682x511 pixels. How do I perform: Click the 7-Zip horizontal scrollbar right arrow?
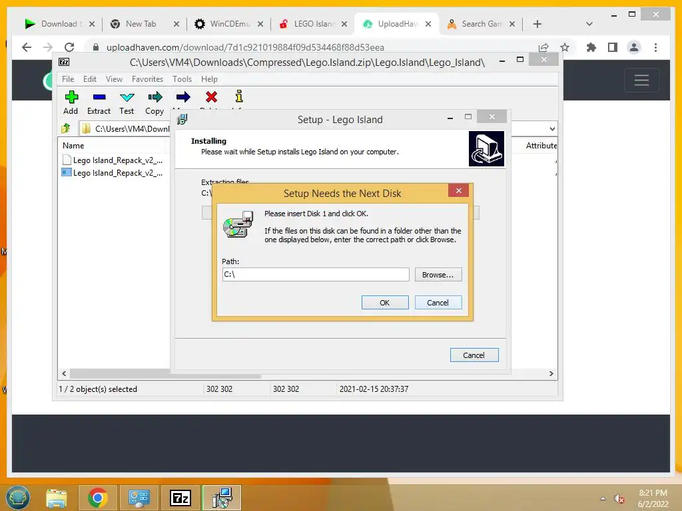[551, 374]
